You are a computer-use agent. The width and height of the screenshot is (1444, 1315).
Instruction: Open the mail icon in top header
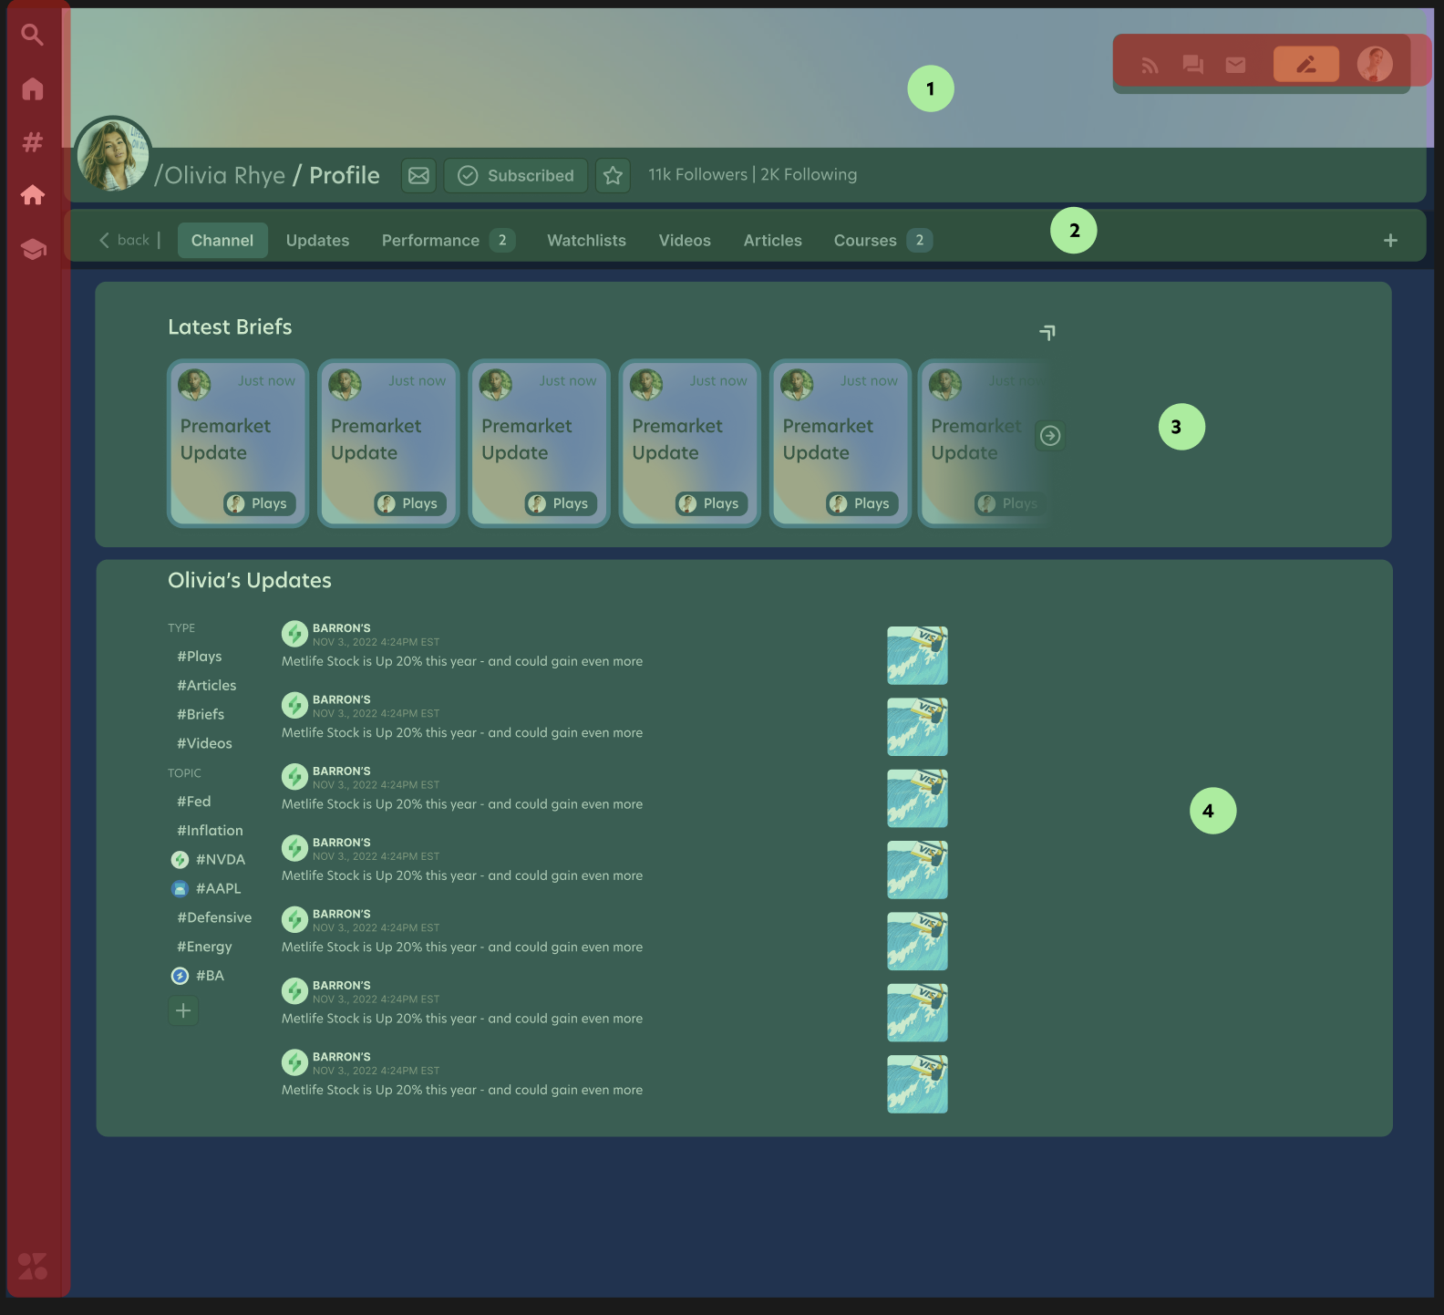point(1235,65)
